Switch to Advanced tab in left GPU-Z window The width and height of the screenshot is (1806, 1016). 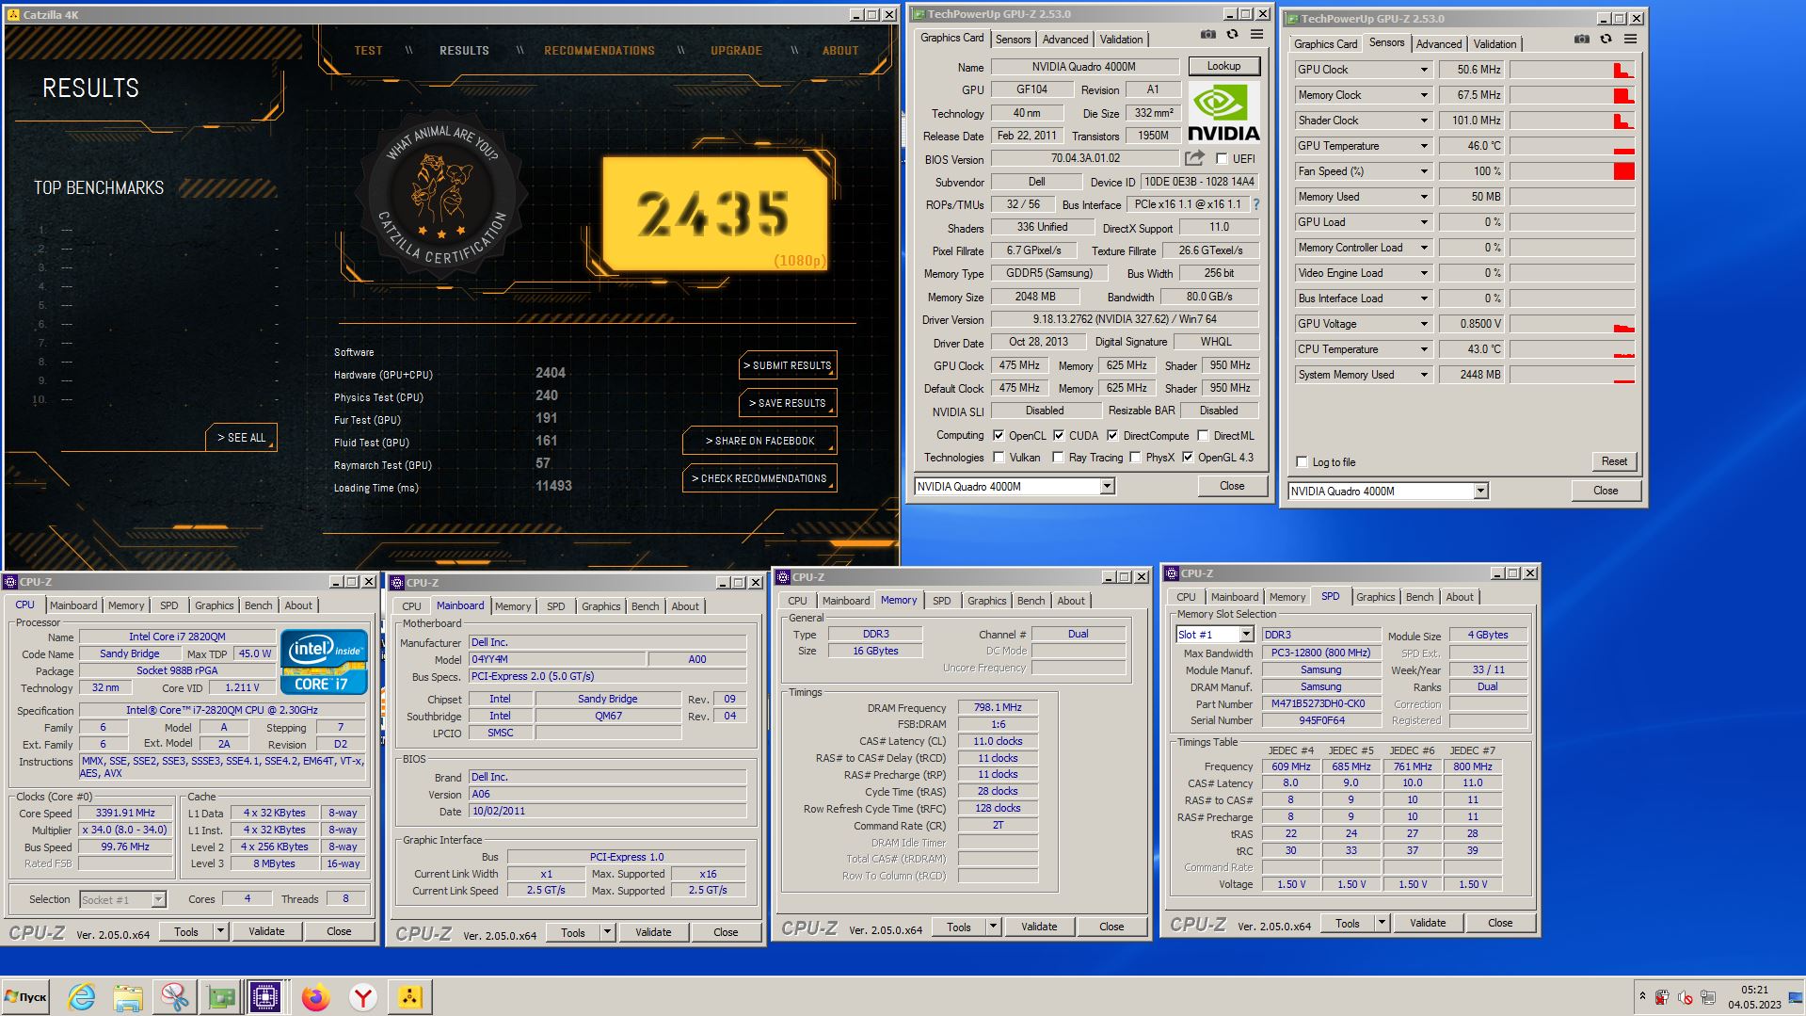(x=1065, y=40)
